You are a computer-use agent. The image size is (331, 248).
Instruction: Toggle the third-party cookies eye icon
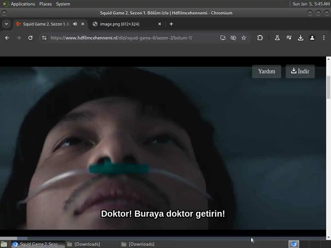tap(233, 38)
